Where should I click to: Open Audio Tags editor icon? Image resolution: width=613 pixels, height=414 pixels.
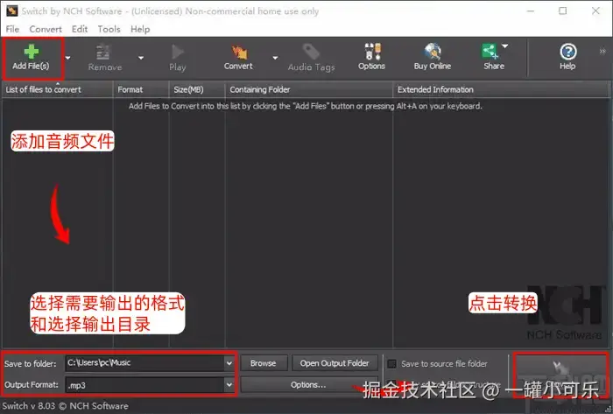[x=311, y=58]
